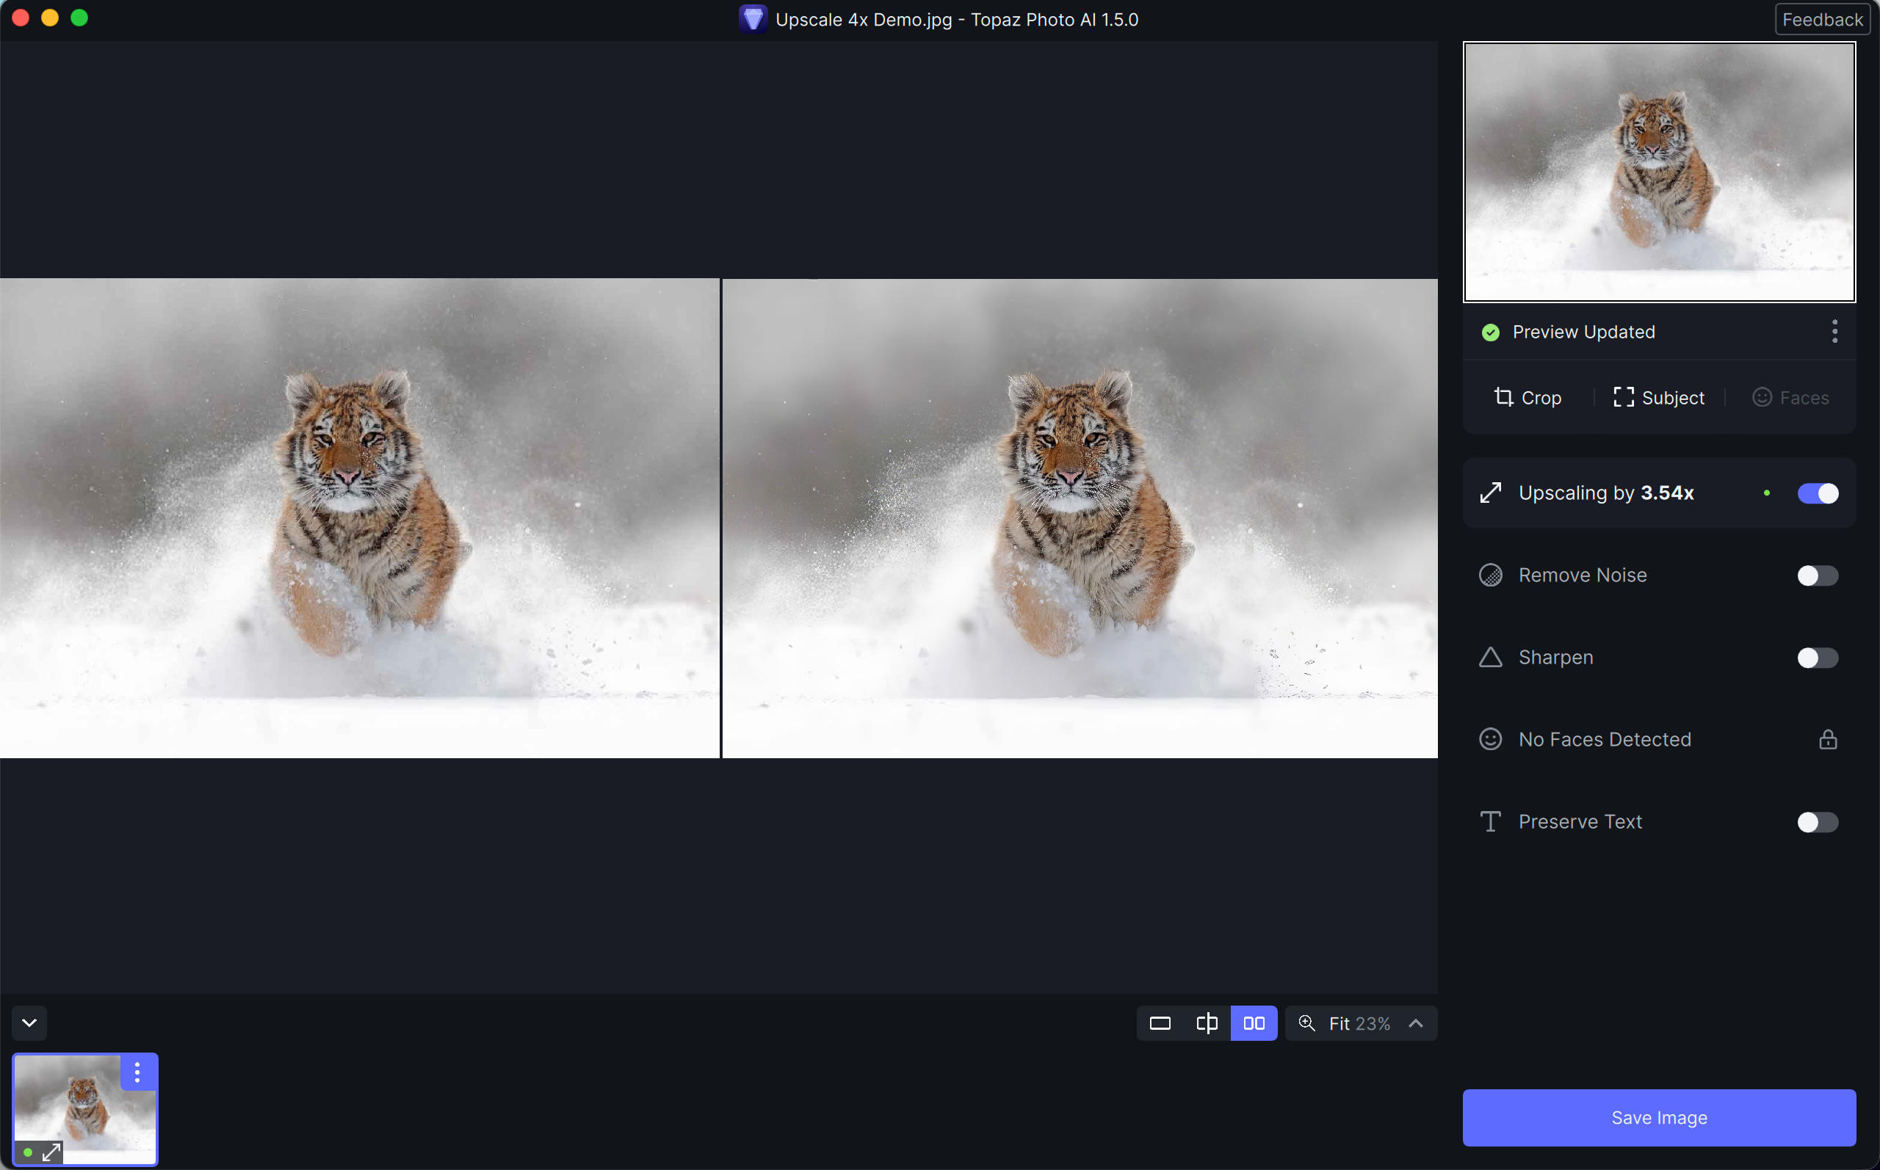
Task: Collapse the image tray with chevron
Action: tap(29, 1023)
